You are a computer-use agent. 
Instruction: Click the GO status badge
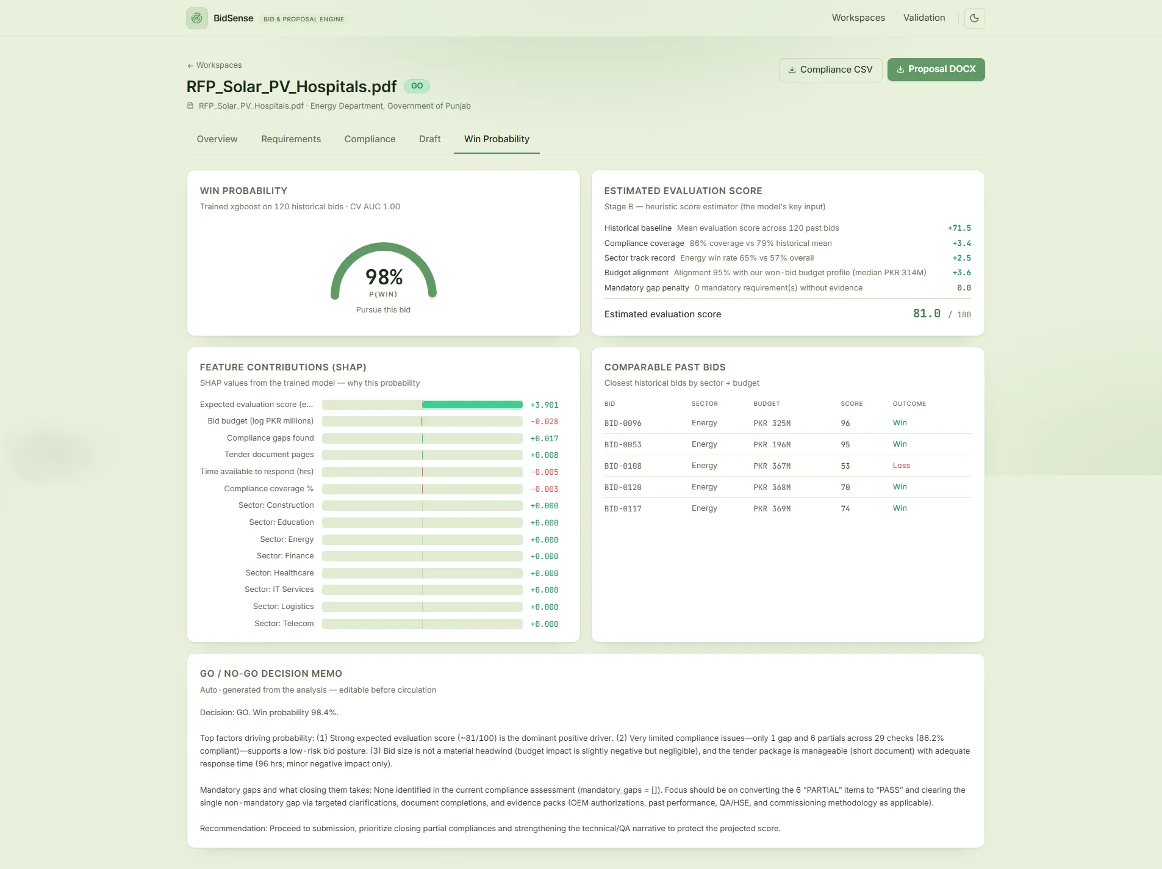pyautogui.click(x=417, y=86)
